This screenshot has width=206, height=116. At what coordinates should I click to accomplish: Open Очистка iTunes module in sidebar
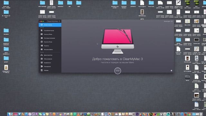pyautogui.click(x=50, y=42)
